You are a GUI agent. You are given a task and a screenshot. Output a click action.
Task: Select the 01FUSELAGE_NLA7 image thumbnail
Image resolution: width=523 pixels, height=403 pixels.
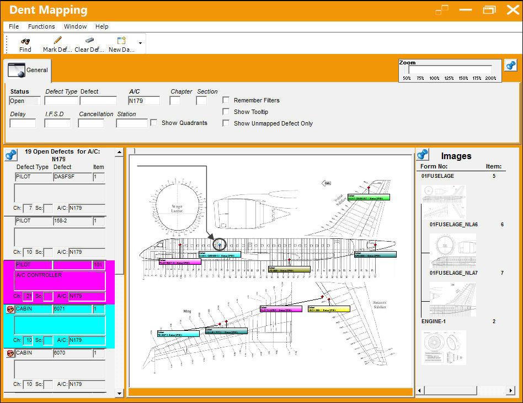coord(453,299)
